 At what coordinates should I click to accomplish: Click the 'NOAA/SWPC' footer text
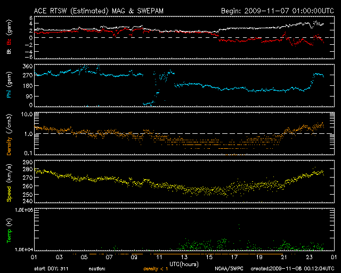click(229, 269)
